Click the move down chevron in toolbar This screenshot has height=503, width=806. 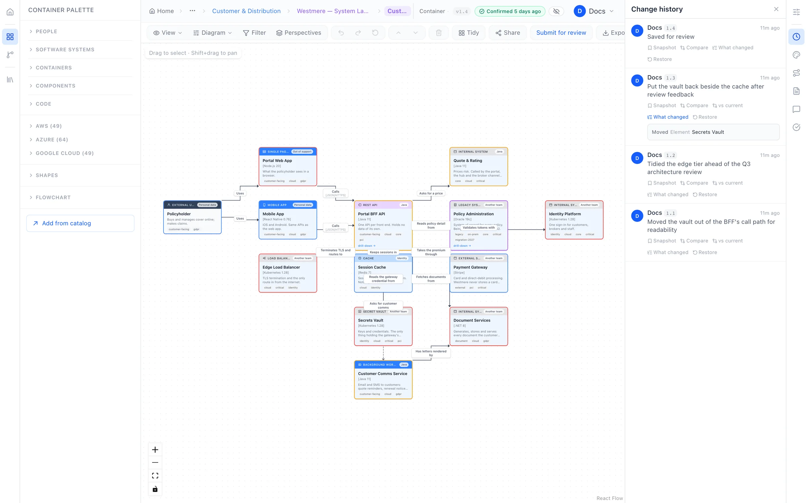tap(415, 33)
